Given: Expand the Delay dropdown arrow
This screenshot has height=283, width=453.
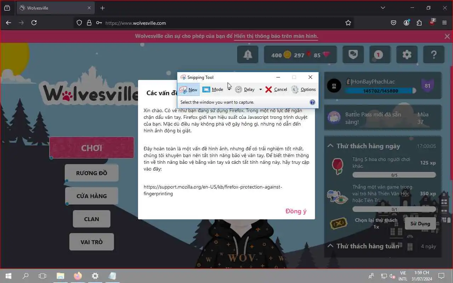Looking at the screenshot, I should point(260,89).
